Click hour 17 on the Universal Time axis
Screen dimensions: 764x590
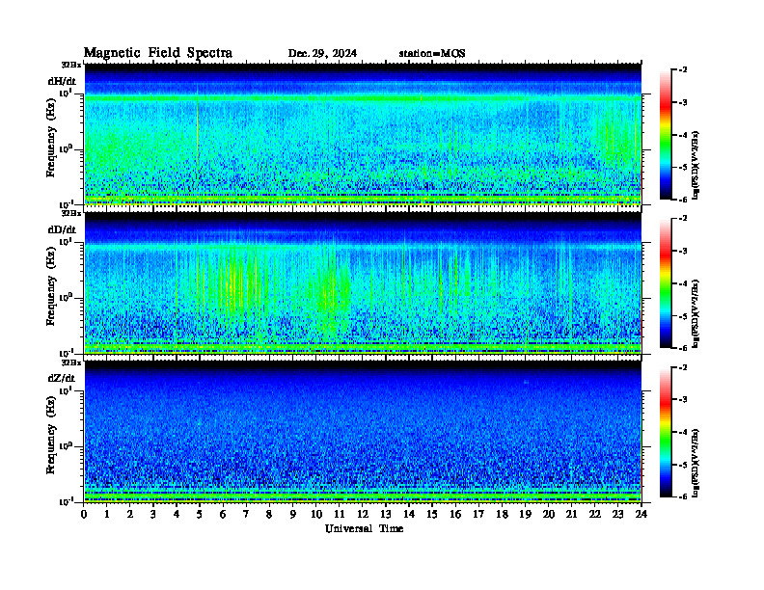pos(478,515)
